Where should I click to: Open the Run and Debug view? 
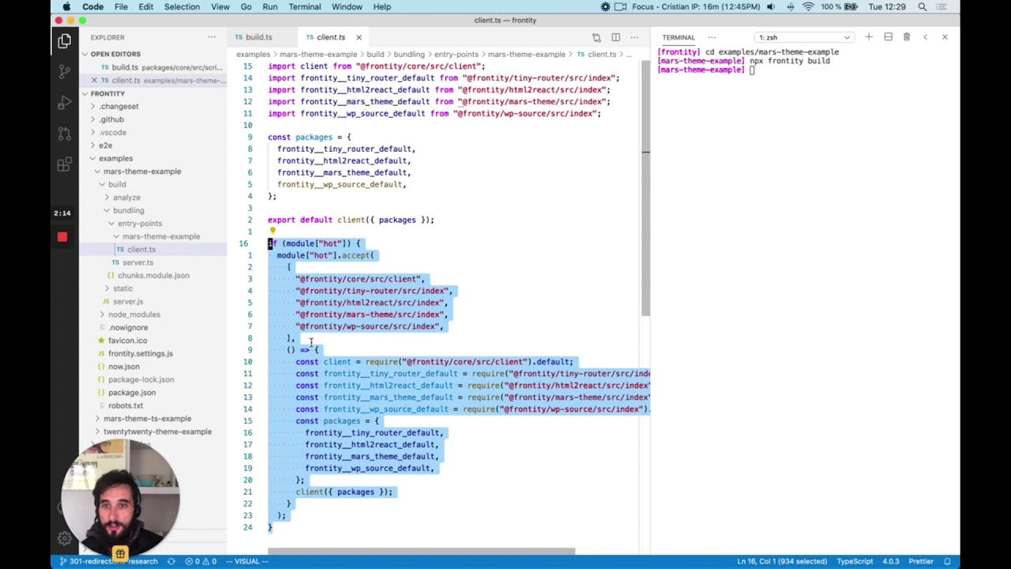[64, 103]
